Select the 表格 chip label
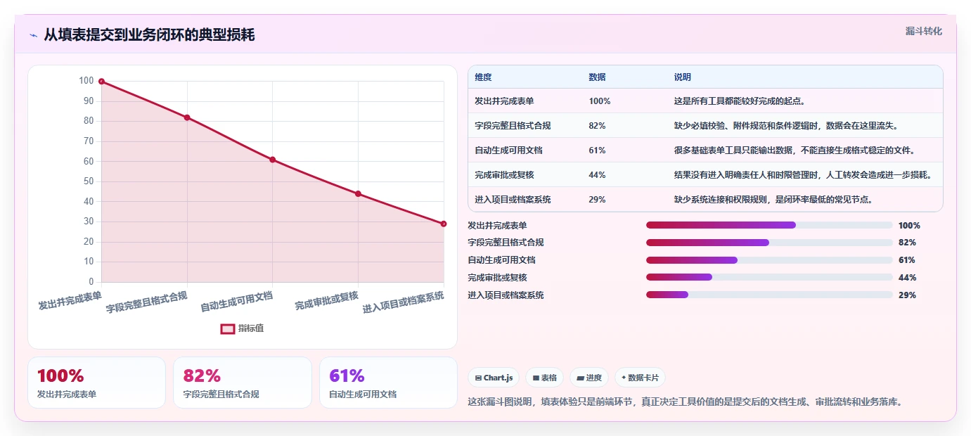 549,378
